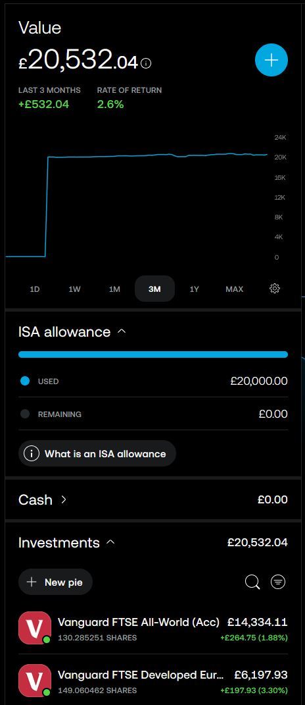
Task: Click the blue plus deposit button
Action: pyautogui.click(x=271, y=60)
